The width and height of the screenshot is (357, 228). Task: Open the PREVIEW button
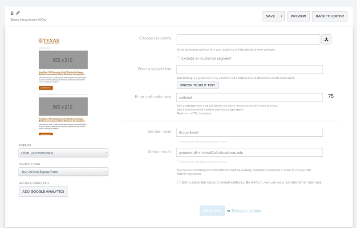coord(299,16)
